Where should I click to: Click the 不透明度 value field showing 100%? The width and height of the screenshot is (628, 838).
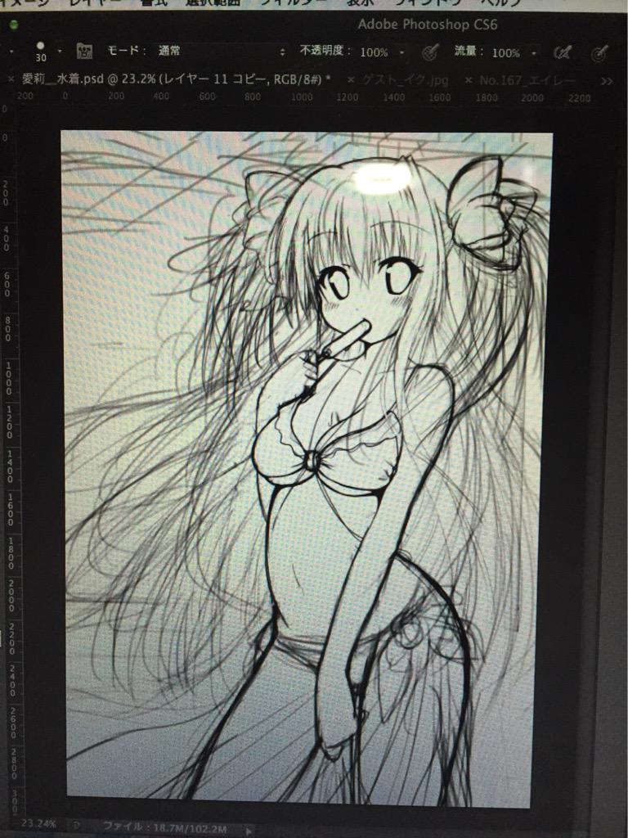(x=374, y=52)
